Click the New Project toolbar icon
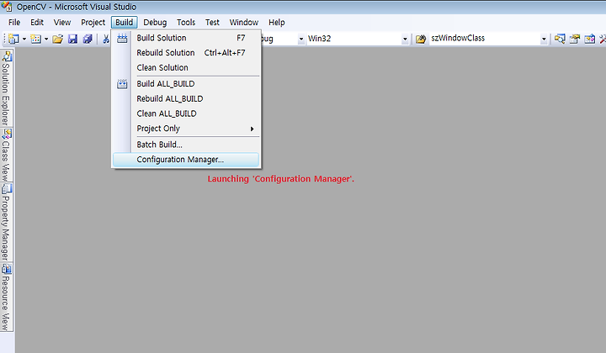Screen dimensions: 606x353 tap(13, 39)
